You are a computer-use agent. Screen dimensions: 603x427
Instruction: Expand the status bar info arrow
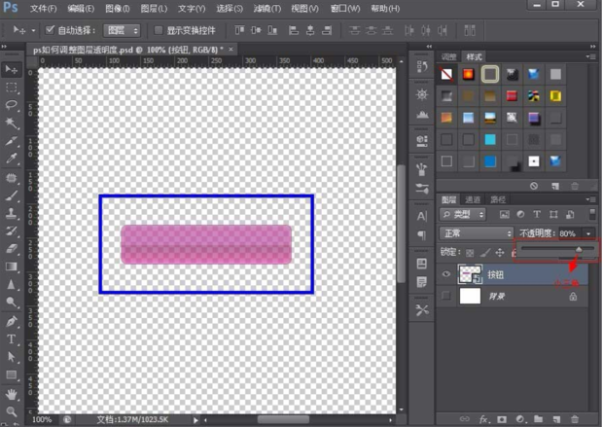(195, 420)
